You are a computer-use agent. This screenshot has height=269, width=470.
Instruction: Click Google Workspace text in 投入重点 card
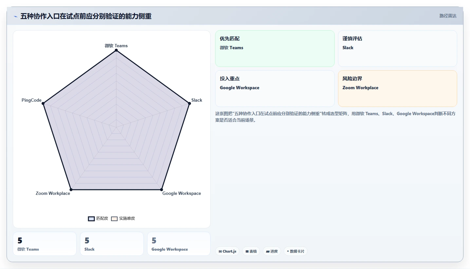click(x=239, y=88)
